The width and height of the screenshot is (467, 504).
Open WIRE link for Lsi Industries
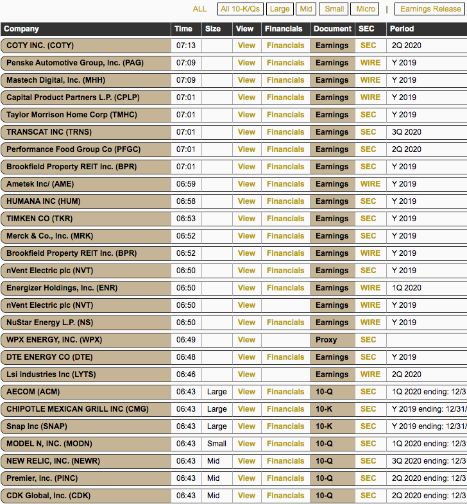click(370, 374)
